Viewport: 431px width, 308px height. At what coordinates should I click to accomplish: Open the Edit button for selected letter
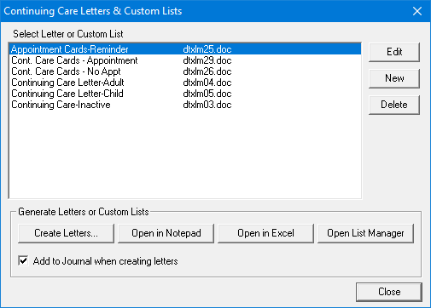(394, 52)
